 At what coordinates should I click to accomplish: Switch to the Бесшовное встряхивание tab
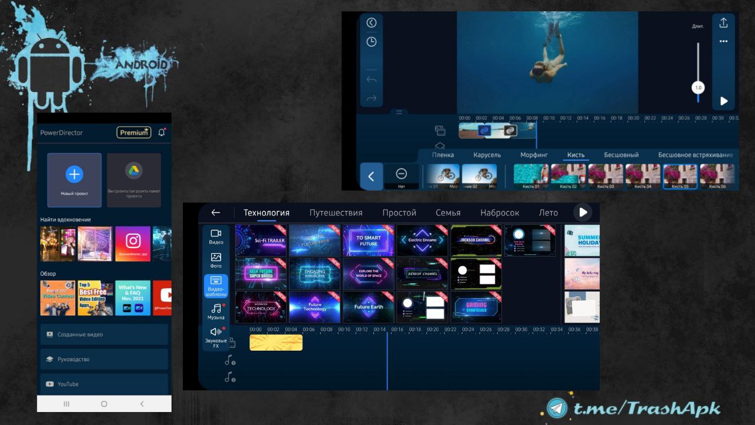pos(696,155)
